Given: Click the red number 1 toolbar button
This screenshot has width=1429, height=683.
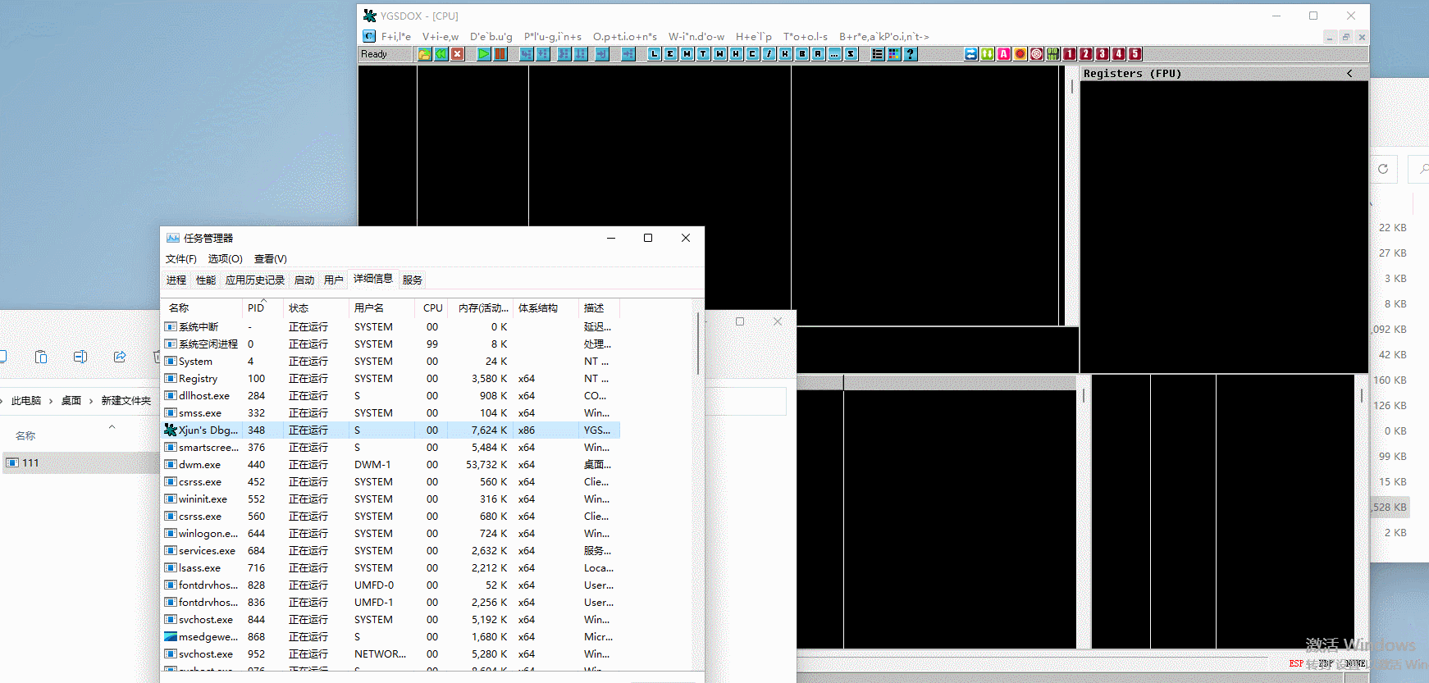Looking at the screenshot, I should [x=1070, y=54].
